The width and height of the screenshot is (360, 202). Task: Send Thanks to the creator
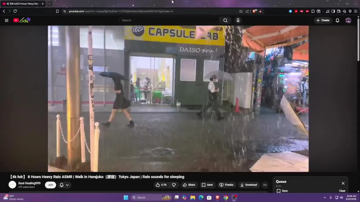coord(226,185)
